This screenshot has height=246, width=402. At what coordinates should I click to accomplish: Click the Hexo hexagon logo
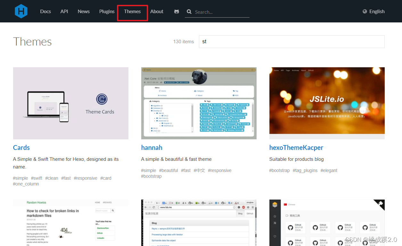21,11
